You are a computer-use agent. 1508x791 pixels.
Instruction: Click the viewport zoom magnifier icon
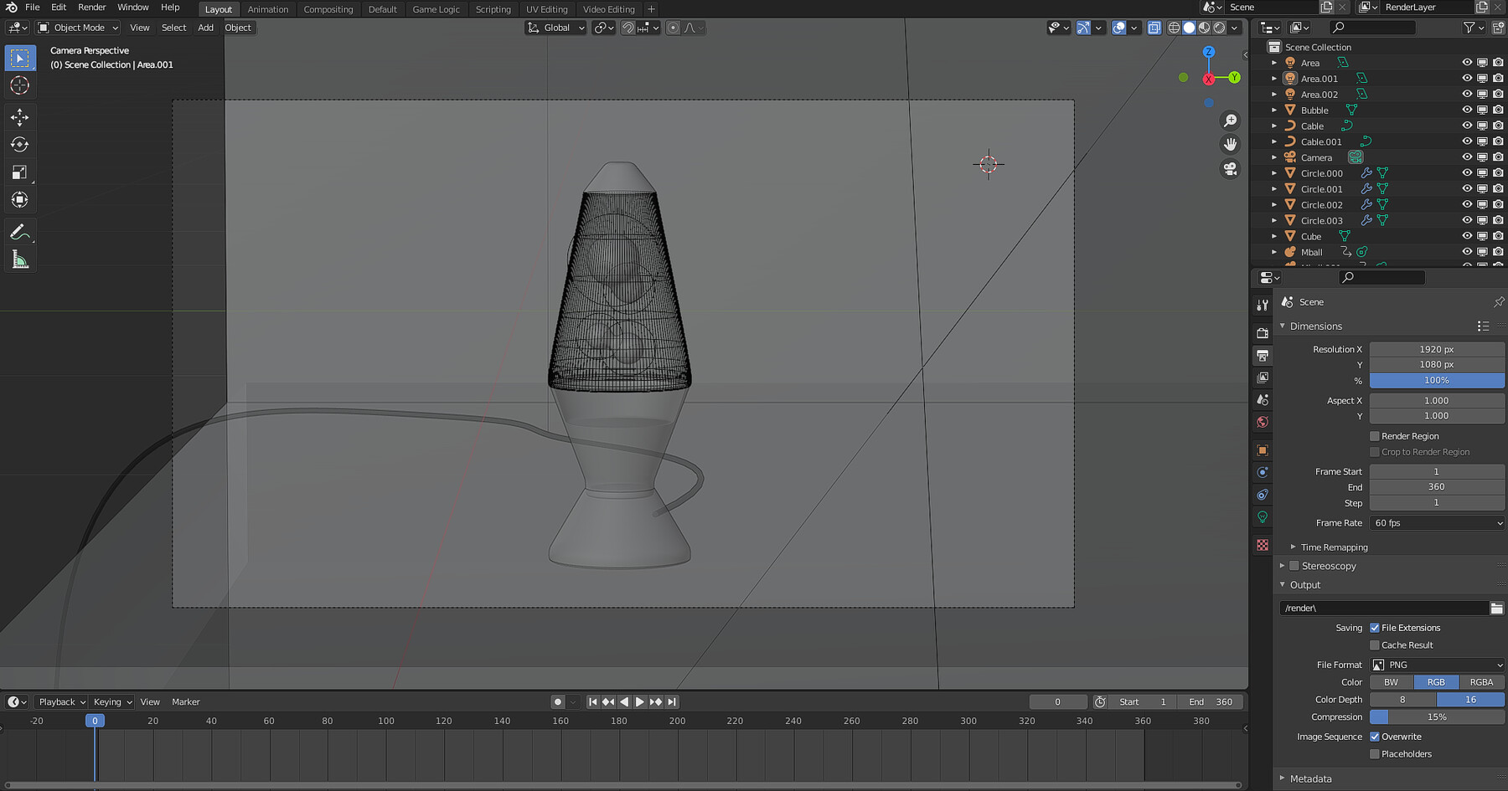[x=1230, y=120]
